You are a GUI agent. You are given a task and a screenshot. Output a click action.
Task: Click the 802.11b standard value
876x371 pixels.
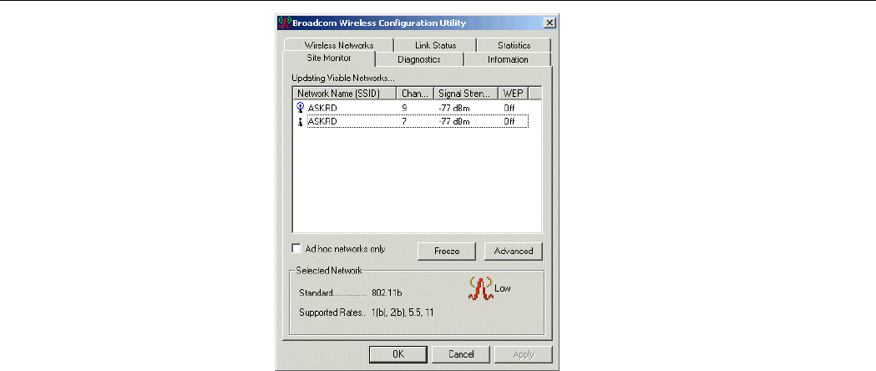(x=386, y=292)
